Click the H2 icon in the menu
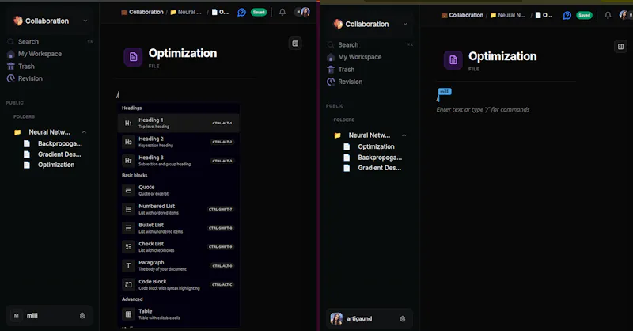Viewport: 633px width, 331px height. click(128, 142)
